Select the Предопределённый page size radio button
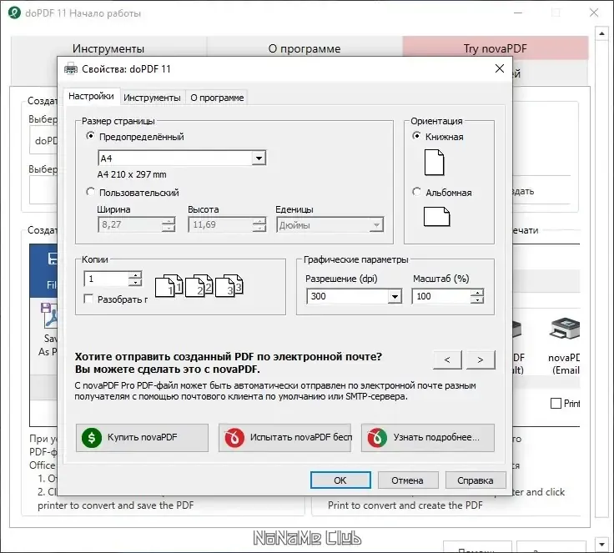Viewport: 614px width, 553px height. coord(91,137)
